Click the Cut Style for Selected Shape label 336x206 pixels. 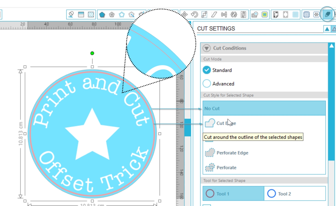click(228, 95)
